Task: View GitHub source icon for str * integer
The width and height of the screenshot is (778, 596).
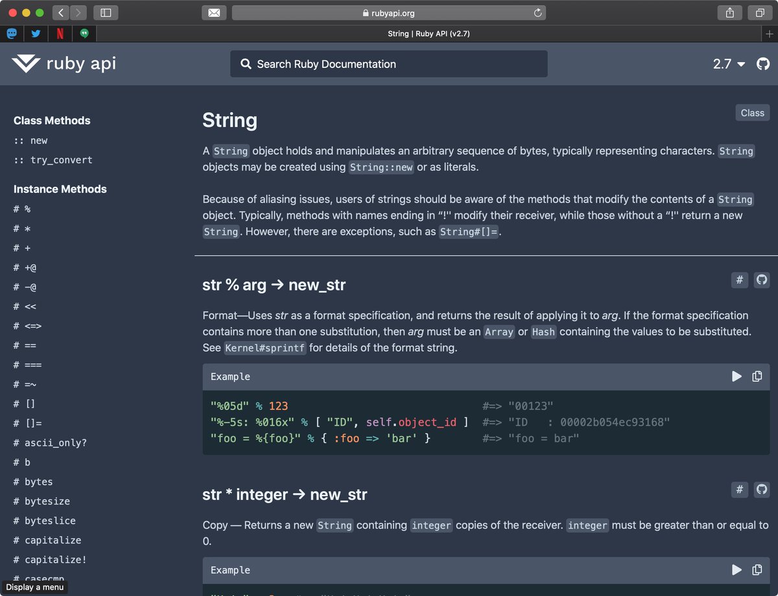Action: point(762,490)
